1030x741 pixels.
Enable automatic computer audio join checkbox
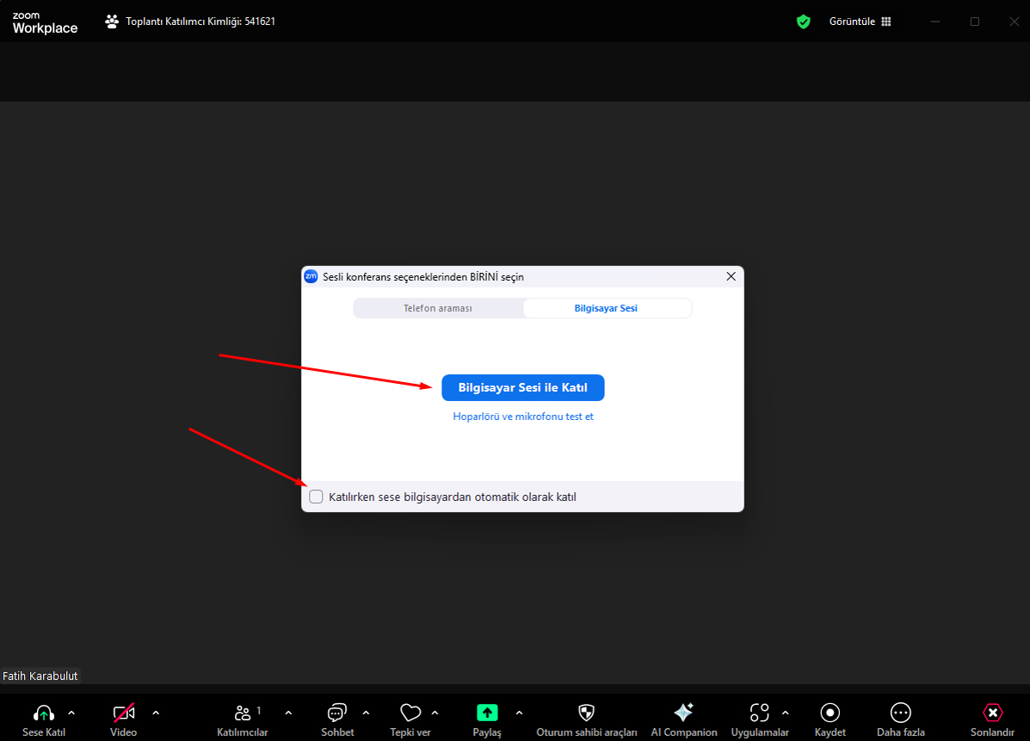(317, 497)
